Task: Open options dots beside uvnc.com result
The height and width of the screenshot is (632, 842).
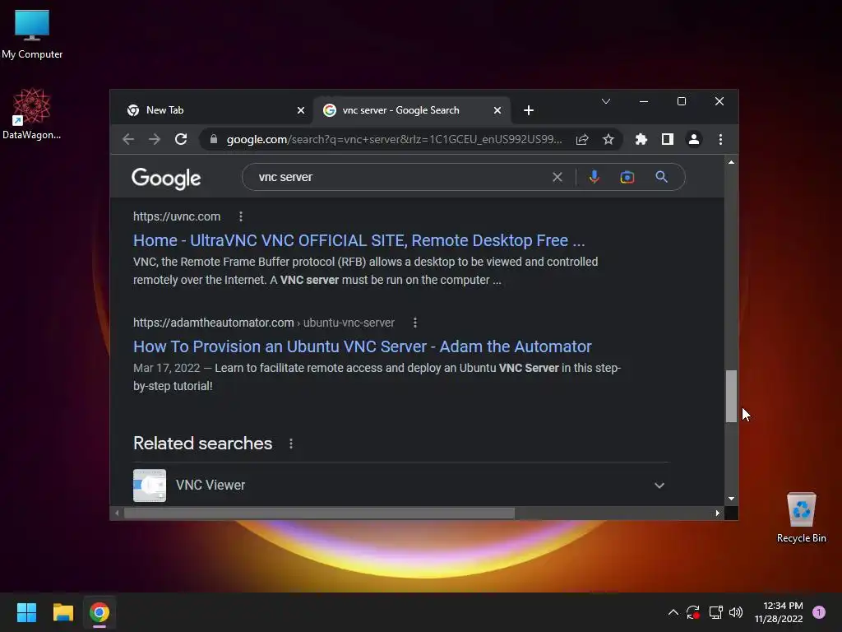Action: (241, 216)
